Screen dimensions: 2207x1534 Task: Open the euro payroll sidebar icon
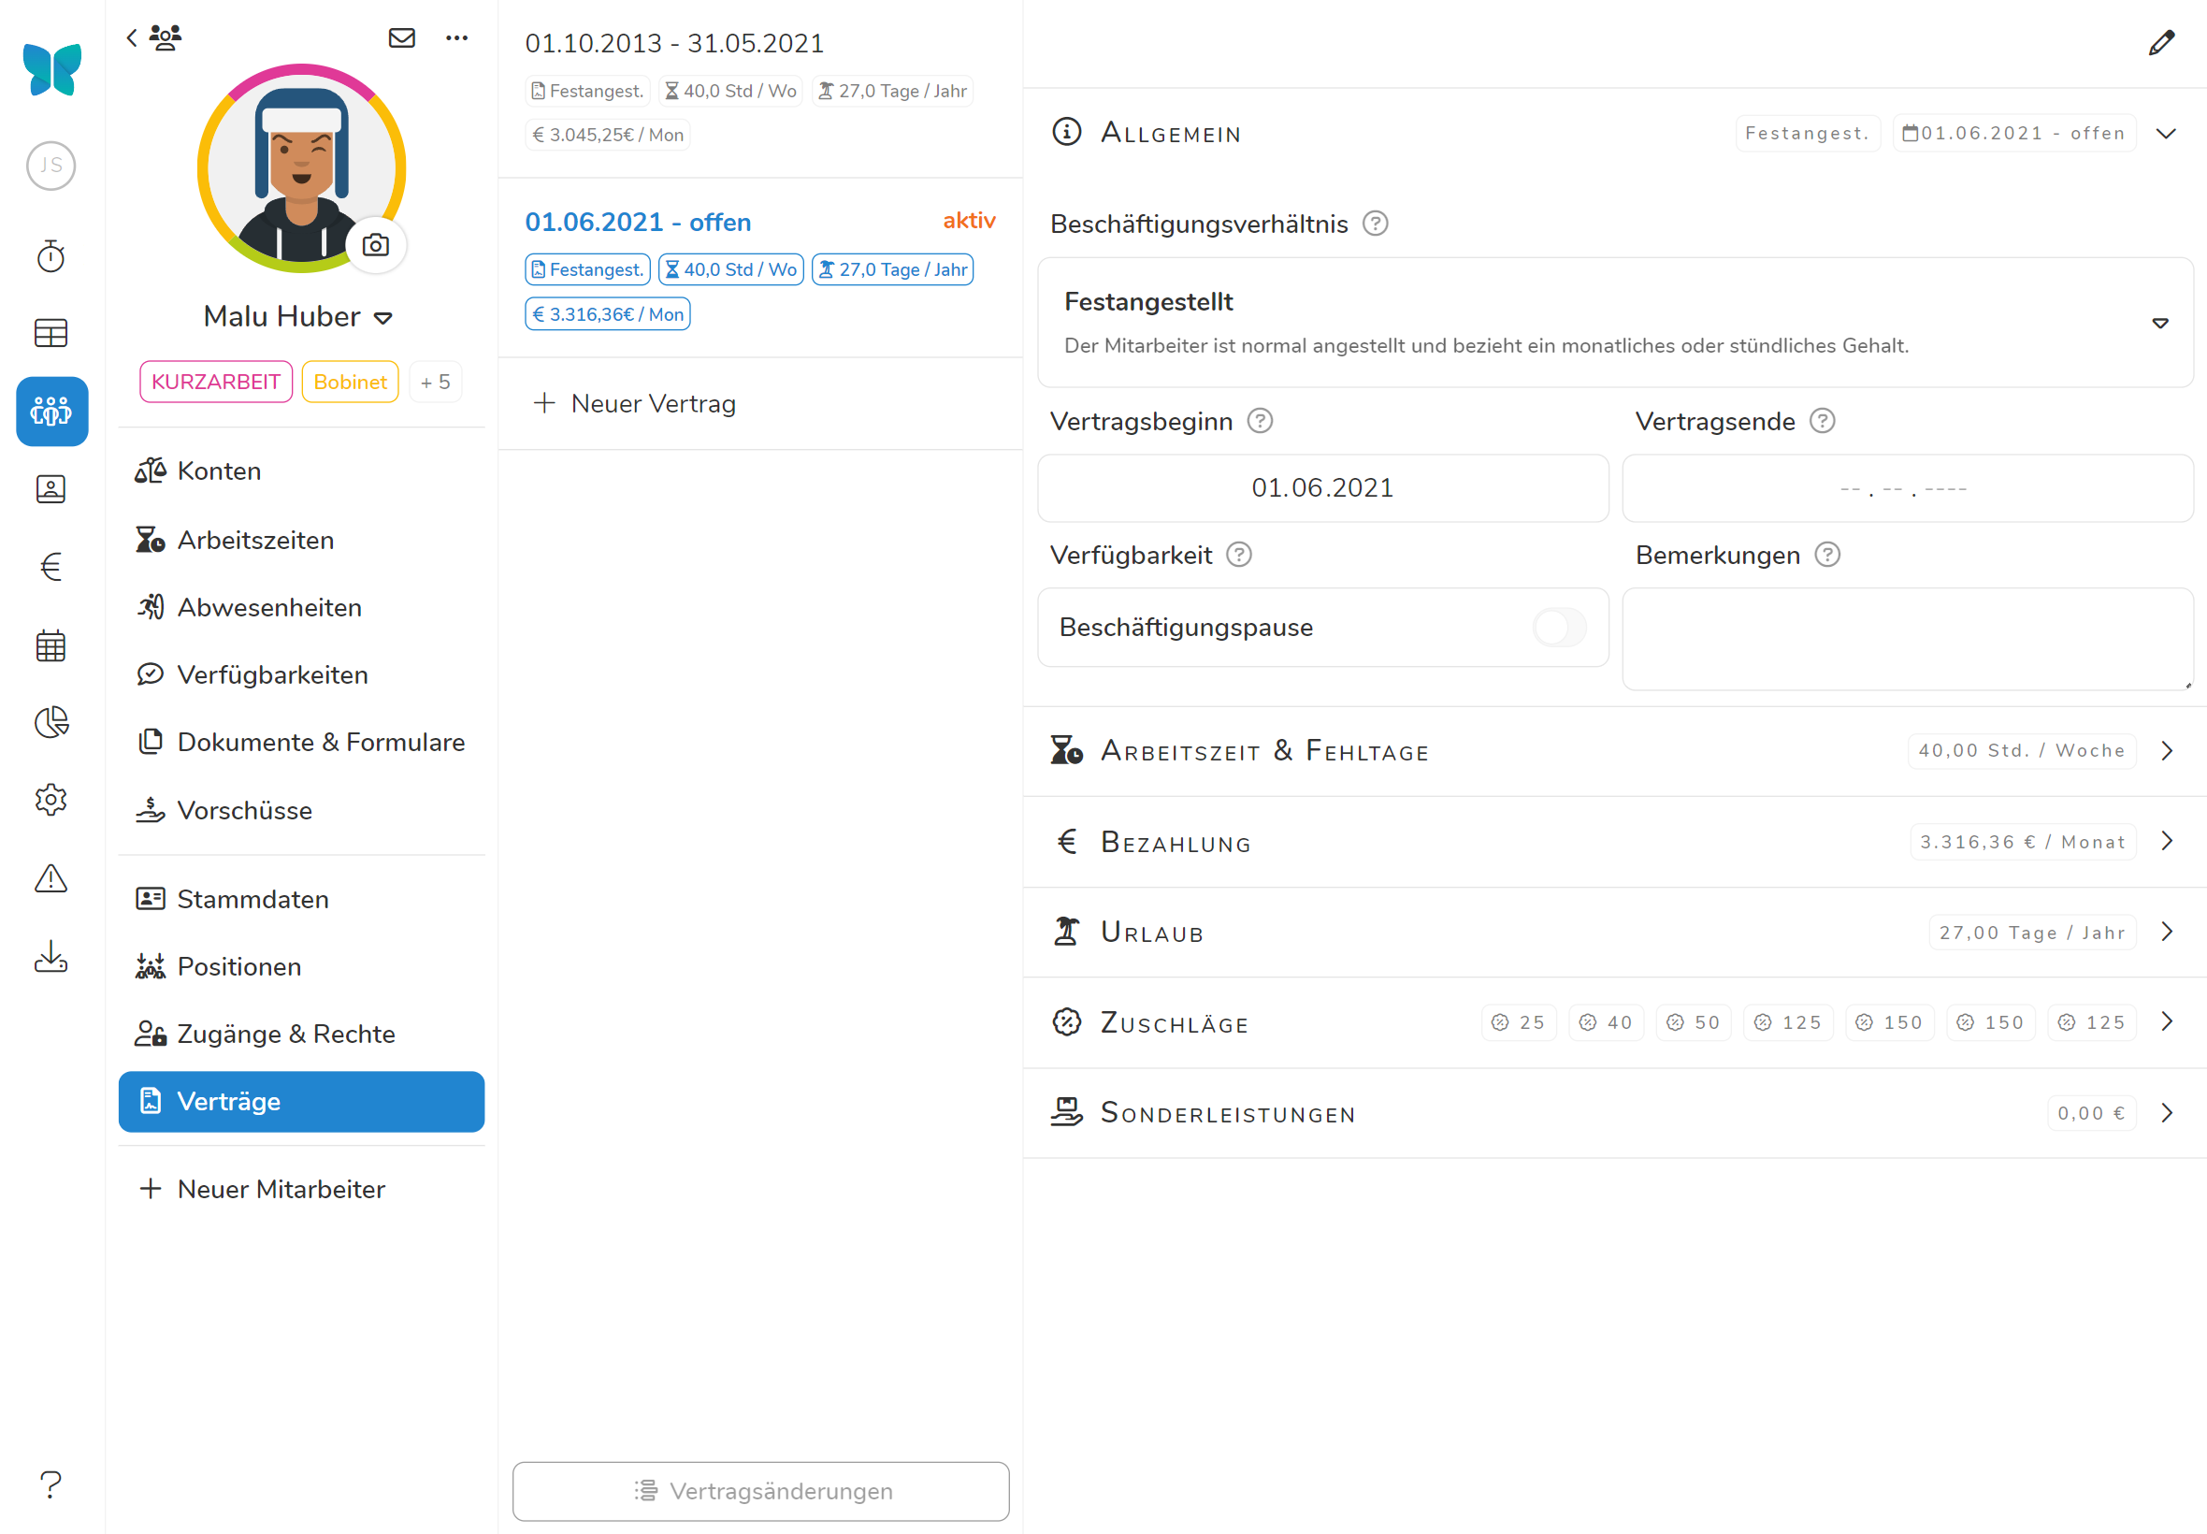50,567
